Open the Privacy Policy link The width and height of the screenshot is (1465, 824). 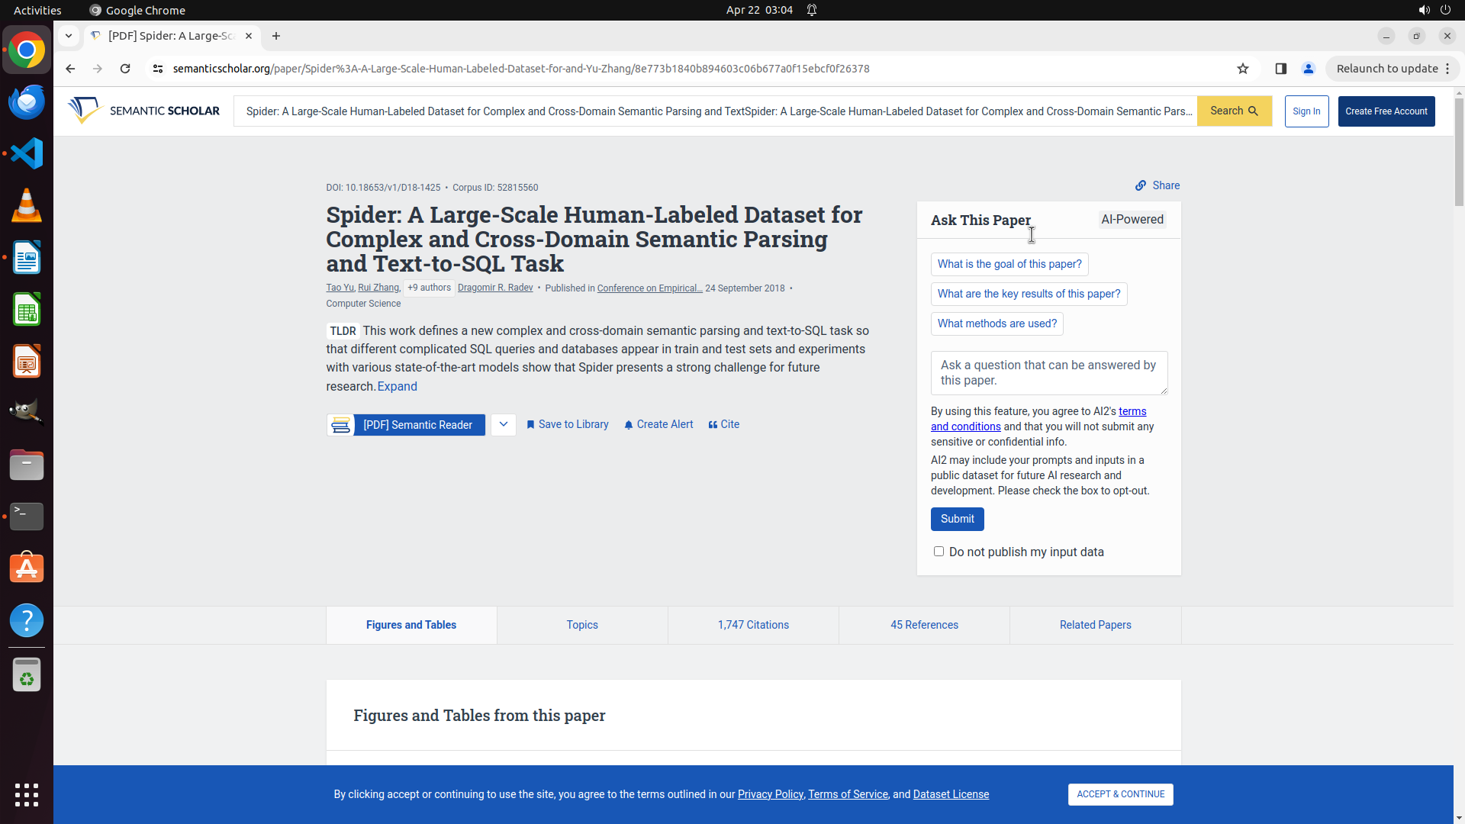point(770,794)
